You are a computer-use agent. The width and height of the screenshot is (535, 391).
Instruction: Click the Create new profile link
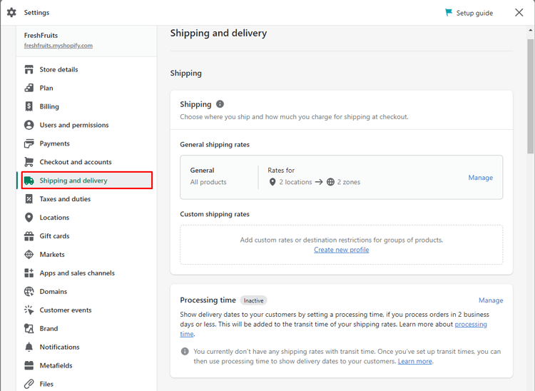coord(342,250)
